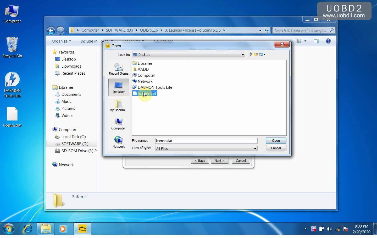
Task: Click the Explorer help question mark icon
Action: (328, 41)
